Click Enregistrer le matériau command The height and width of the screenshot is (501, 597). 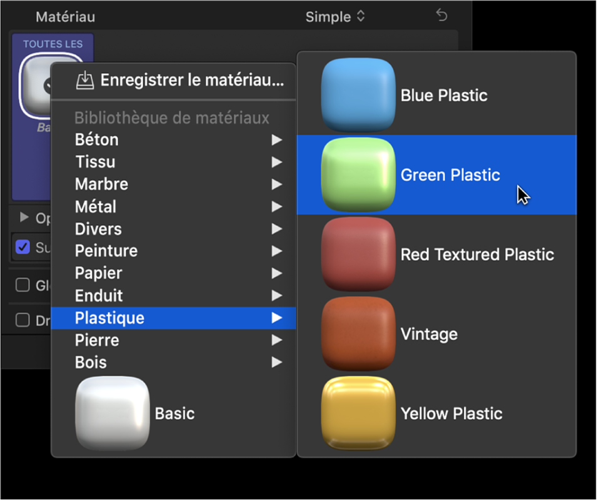[x=188, y=81]
